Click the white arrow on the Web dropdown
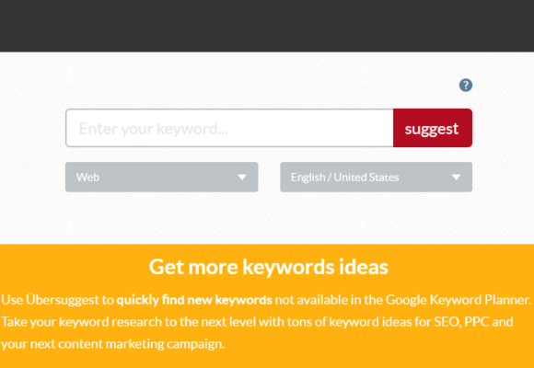The image size is (534, 368). pyautogui.click(x=242, y=178)
